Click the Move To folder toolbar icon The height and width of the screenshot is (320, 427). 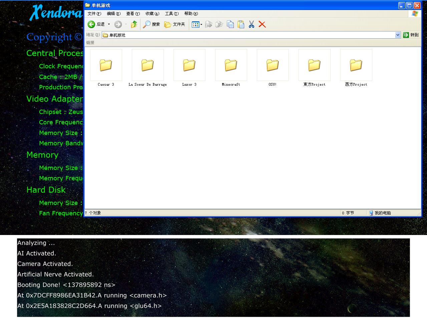(208, 24)
